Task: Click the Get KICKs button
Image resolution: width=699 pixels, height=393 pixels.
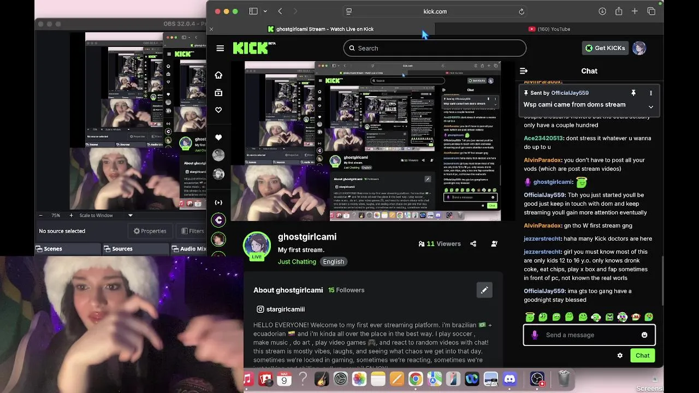Action: [x=605, y=48]
